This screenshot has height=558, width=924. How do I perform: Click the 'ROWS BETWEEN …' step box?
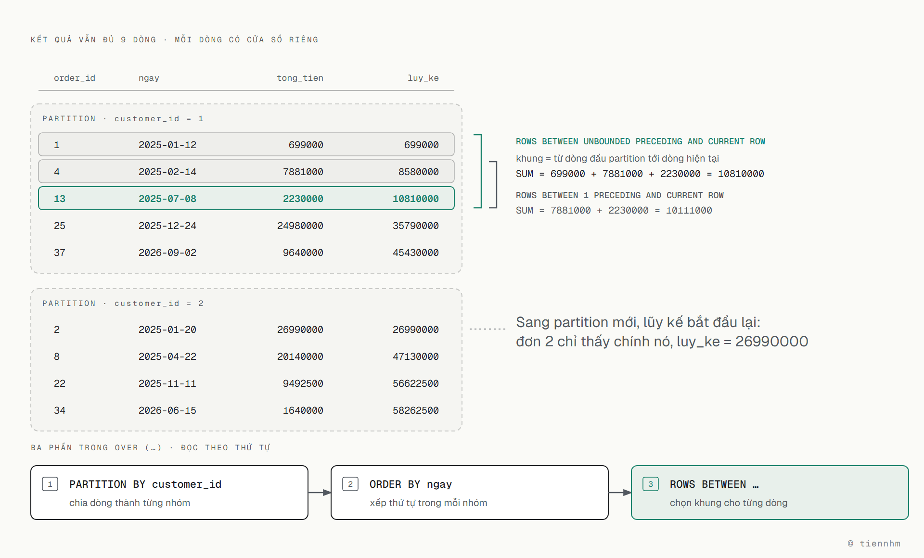pyautogui.click(x=770, y=493)
